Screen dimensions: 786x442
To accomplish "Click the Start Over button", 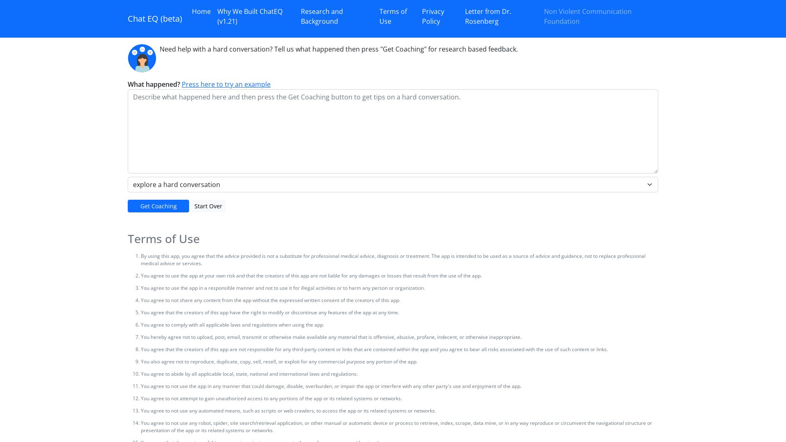I will tap(208, 206).
